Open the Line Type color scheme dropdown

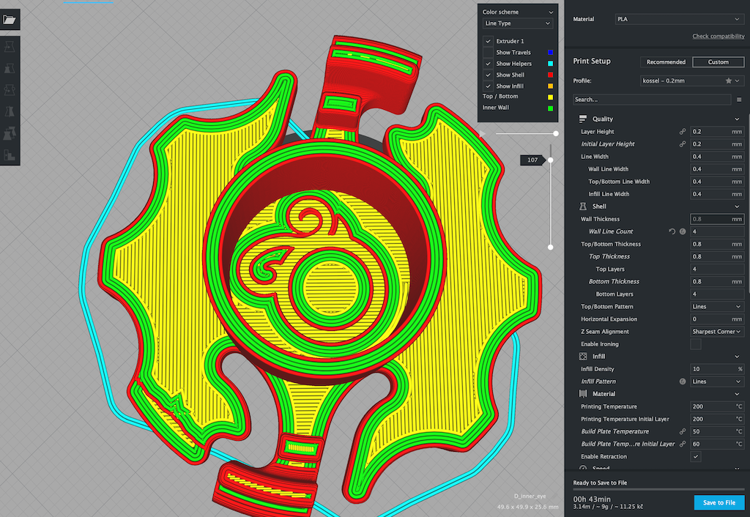(x=518, y=23)
